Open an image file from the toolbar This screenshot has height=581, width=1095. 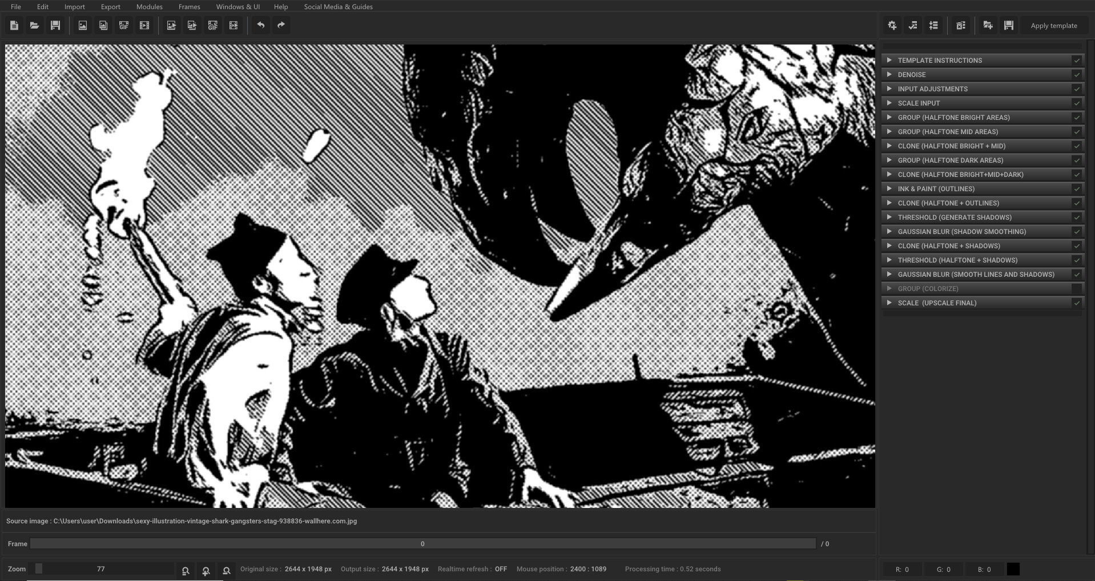tap(34, 25)
